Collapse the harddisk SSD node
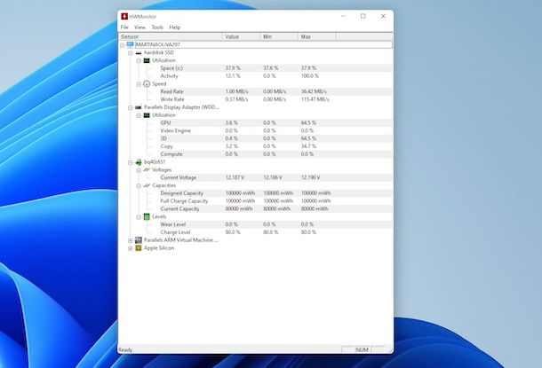The image size is (542, 368). [131, 53]
